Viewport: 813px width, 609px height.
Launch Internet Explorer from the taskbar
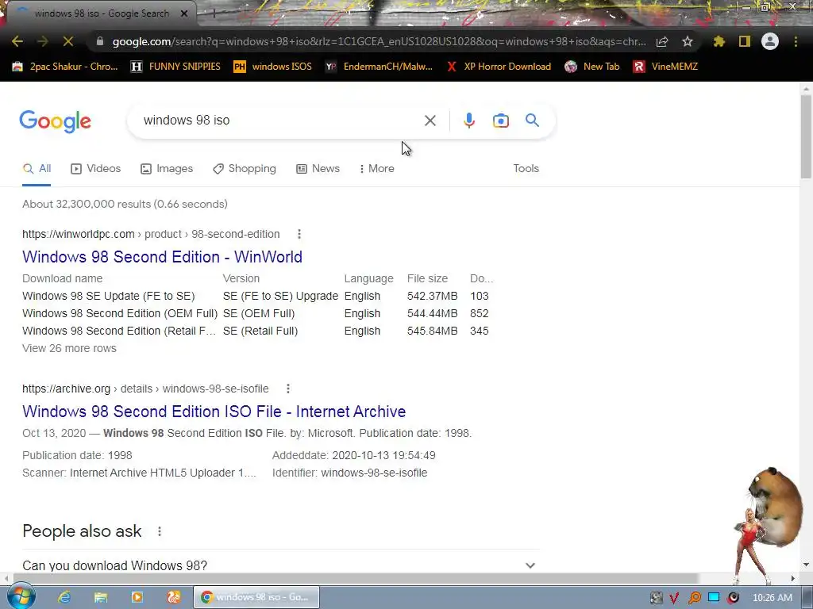(64, 597)
